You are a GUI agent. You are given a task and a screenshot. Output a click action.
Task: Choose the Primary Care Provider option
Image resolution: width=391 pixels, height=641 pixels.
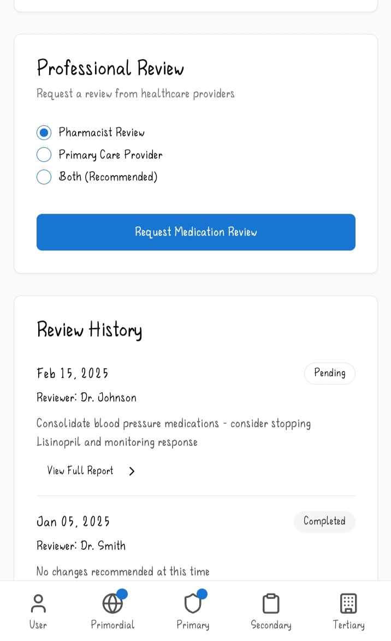click(x=44, y=155)
